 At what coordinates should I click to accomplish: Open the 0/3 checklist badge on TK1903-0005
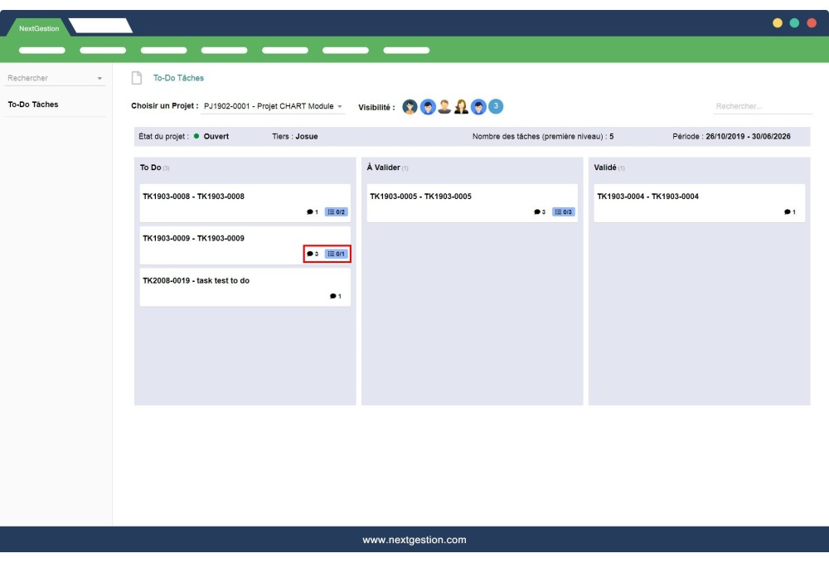[x=563, y=211]
